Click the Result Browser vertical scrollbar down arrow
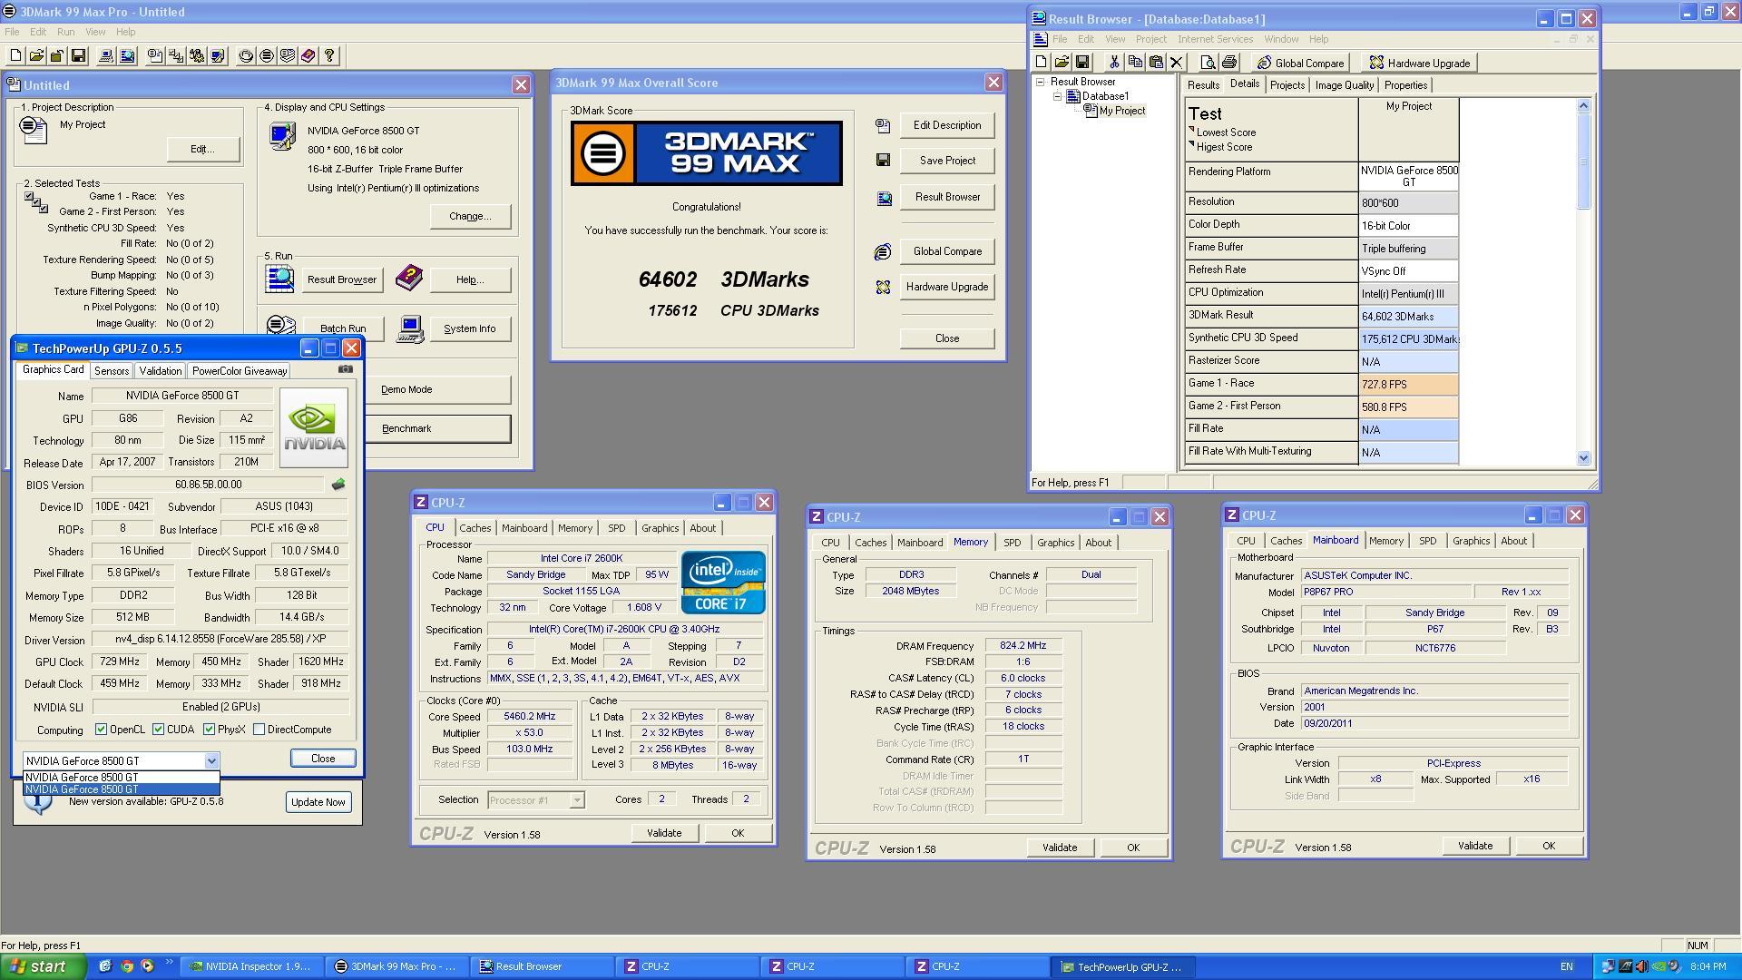The height and width of the screenshot is (980, 1742). 1584,458
